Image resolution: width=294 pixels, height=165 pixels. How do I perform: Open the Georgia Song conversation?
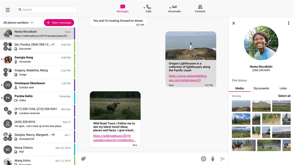(x=38, y=60)
